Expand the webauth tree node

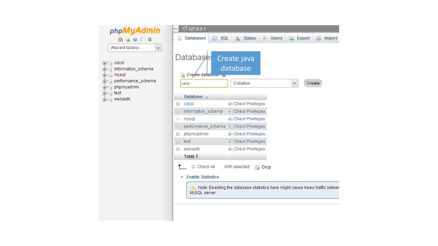coord(104,99)
